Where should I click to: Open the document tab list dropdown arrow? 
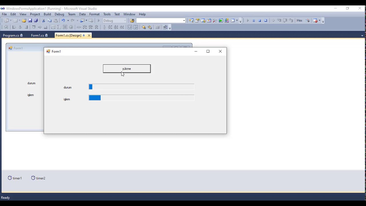tap(362, 36)
